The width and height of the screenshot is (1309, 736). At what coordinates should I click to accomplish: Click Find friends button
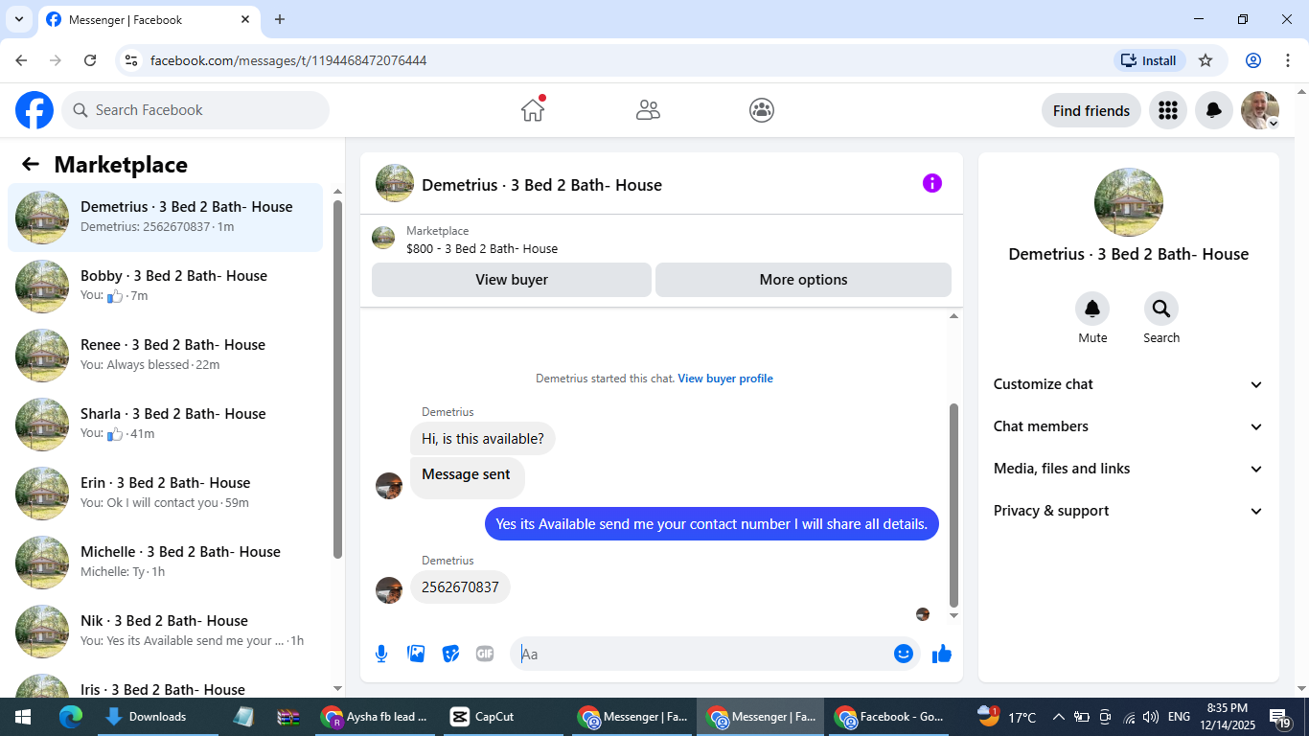coord(1091,110)
